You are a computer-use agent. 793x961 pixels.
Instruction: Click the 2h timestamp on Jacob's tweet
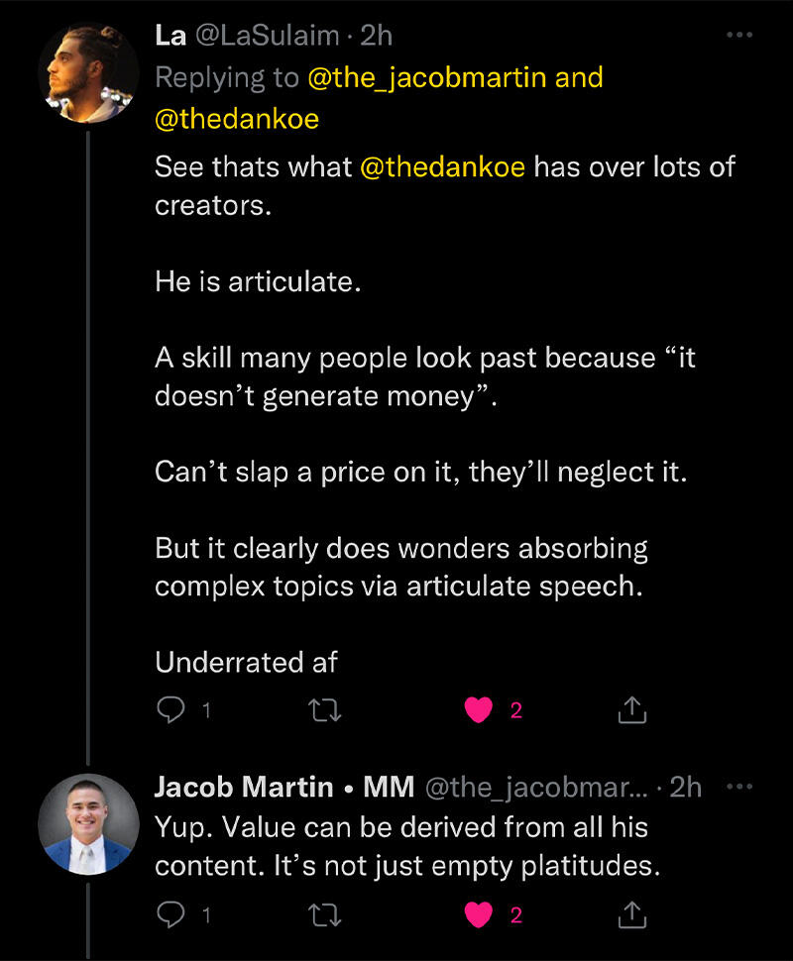pyautogui.click(x=686, y=787)
